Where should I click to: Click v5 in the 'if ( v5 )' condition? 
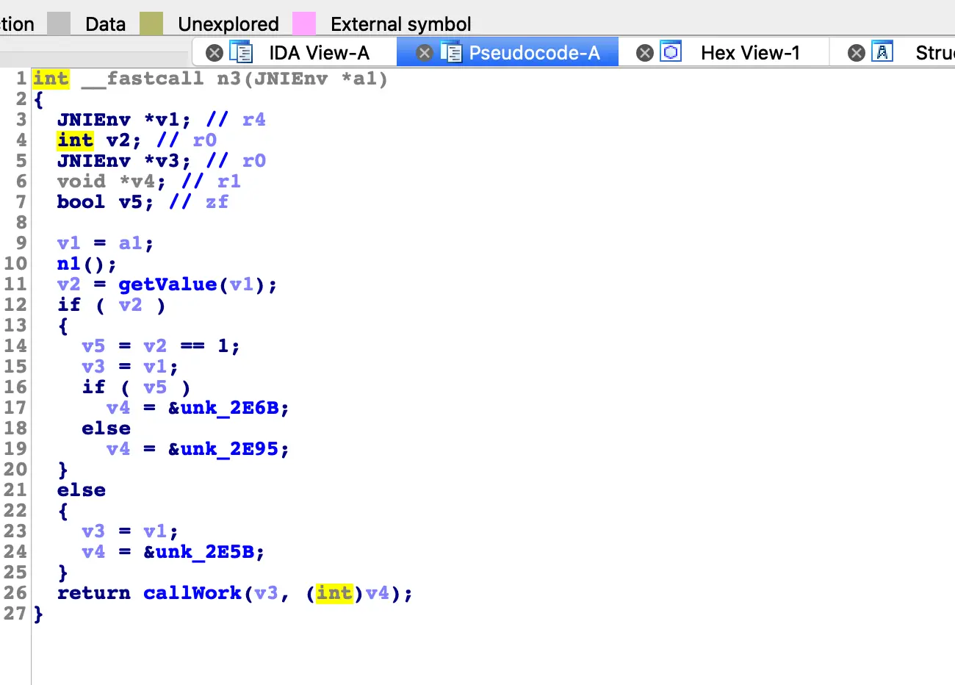[x=155, y=387]
